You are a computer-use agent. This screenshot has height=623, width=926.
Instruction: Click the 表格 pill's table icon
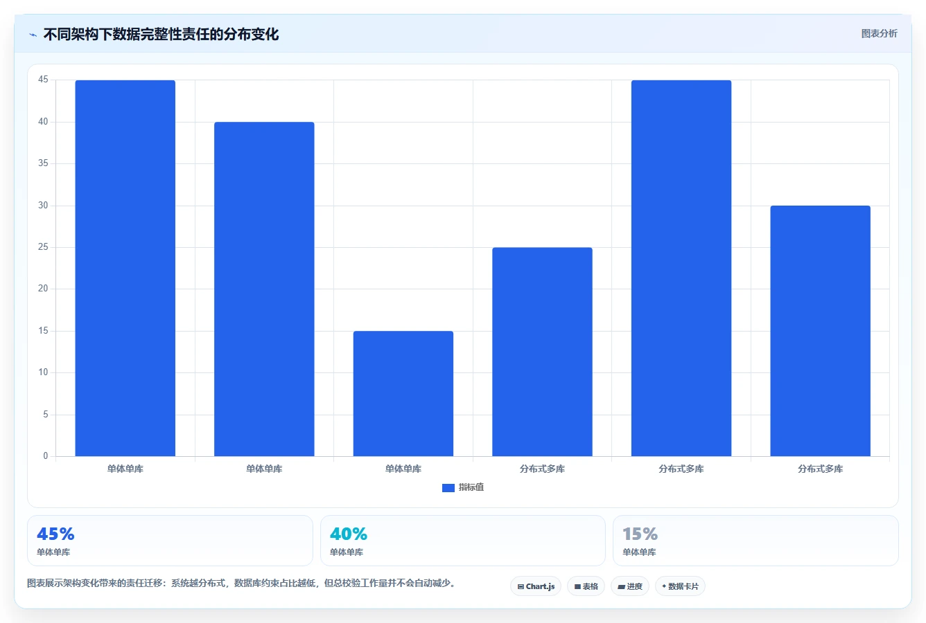coord(577,586)
